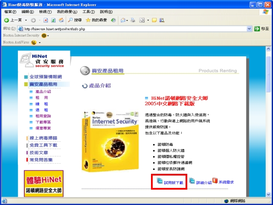
Task: Click the yellow Discuss note icon
Action: (x=154, y=20)
